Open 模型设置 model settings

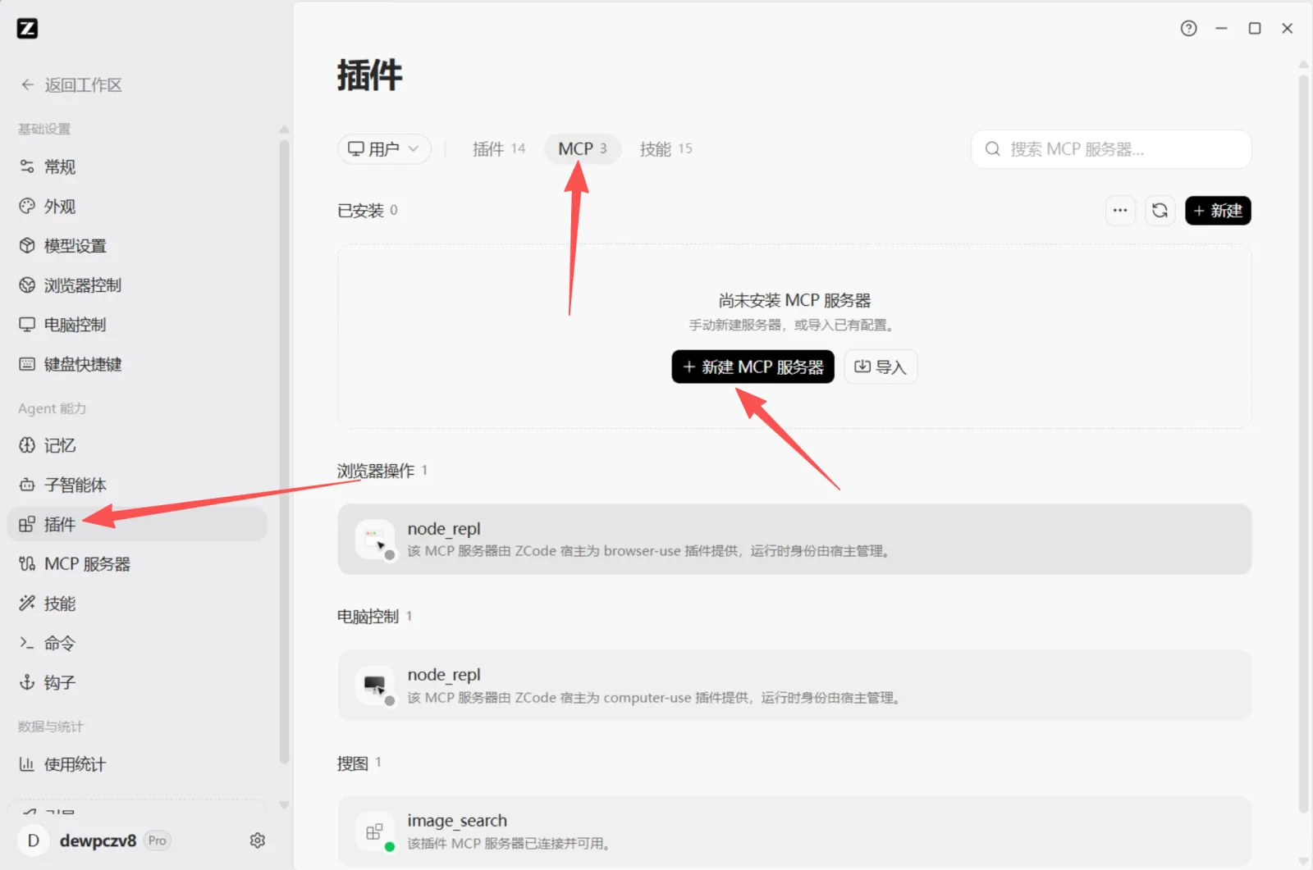point(137,246)
